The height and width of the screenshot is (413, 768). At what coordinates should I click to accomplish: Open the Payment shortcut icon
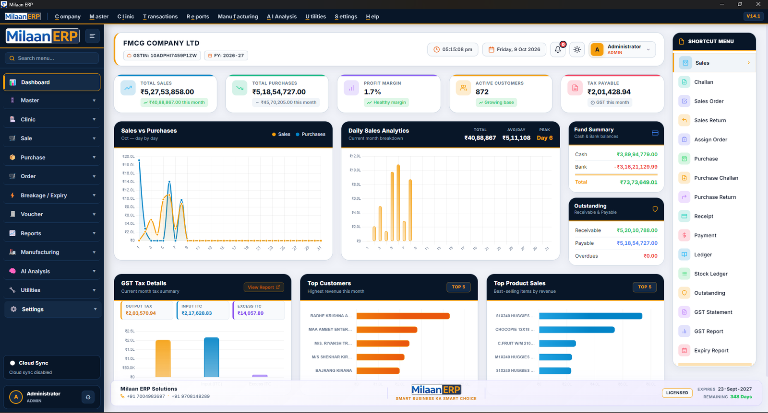[684, 235]
